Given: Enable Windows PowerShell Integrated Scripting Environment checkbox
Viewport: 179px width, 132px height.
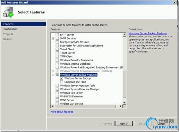Looking at the screenshot, I should 57,67.
